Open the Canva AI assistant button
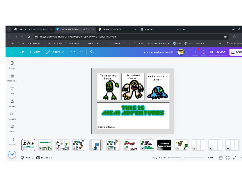Image resolution: width=242 pixels, height=181 pixels. pos(12,154)
